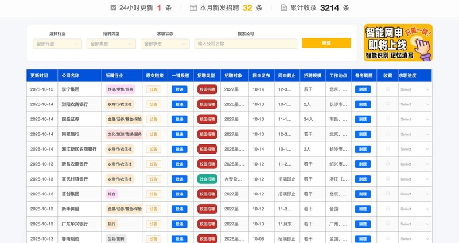The width and height of the screenshot is (459, 243).
Task: Click the 公司名称 column header
Action: [80, 76]
